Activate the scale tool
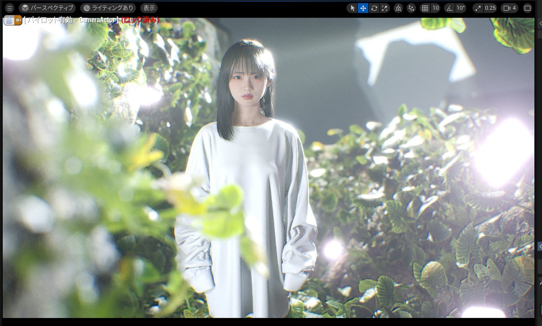 385,8
